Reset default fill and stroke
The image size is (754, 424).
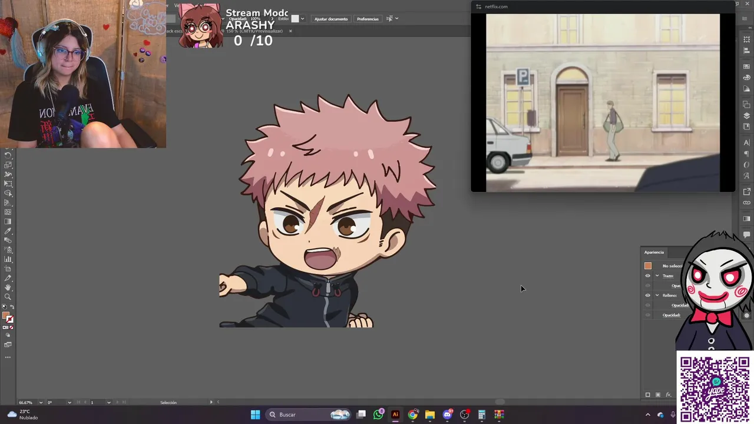tap(5, 307)
